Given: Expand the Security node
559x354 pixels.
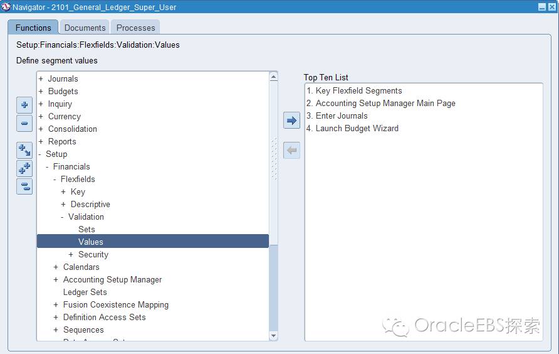Looking at the screenshot, I should 71,254.
